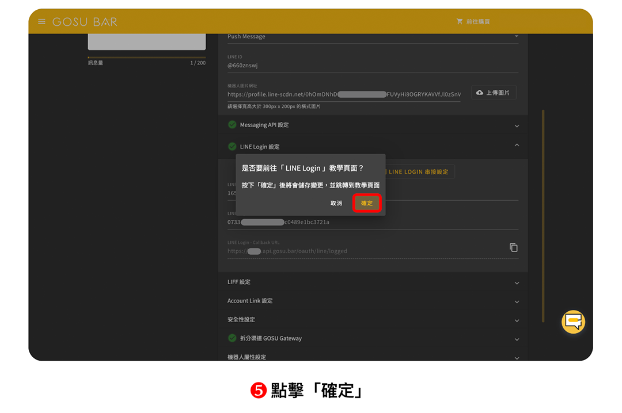Click the green check beside Messaging API 設定
Screen dimensions: 622x413
coord(232,125)
